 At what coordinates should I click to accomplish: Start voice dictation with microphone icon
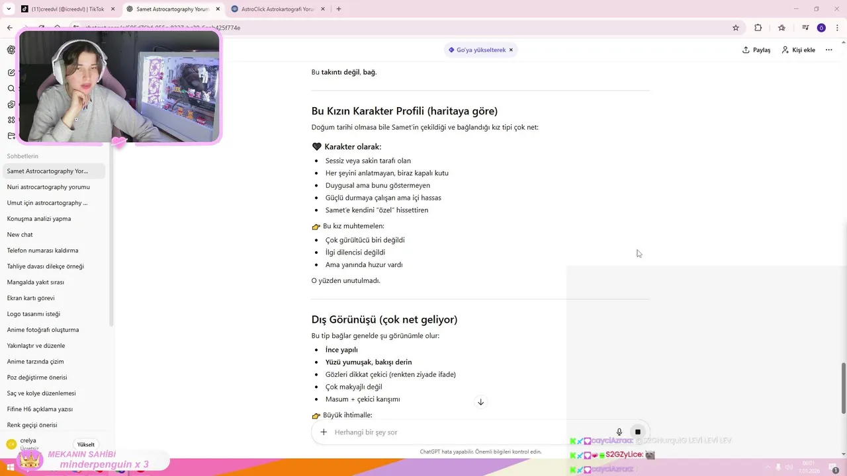tap(619, 432)
